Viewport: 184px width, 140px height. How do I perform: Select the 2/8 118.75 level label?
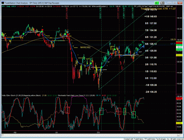point(151,64)
